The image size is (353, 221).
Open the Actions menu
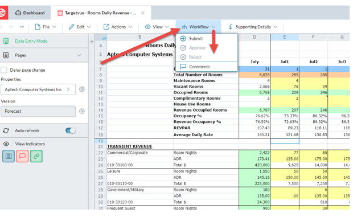point(118,27)
